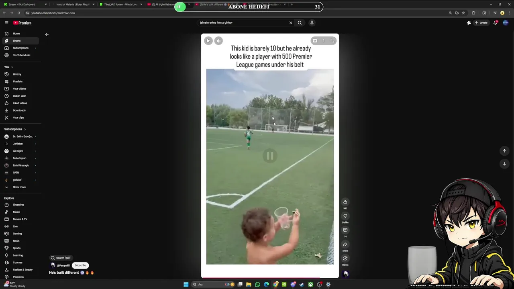Select Shorts in the sidebar
The height and width of the screenshot is (289, 514).
pos(21,41)
